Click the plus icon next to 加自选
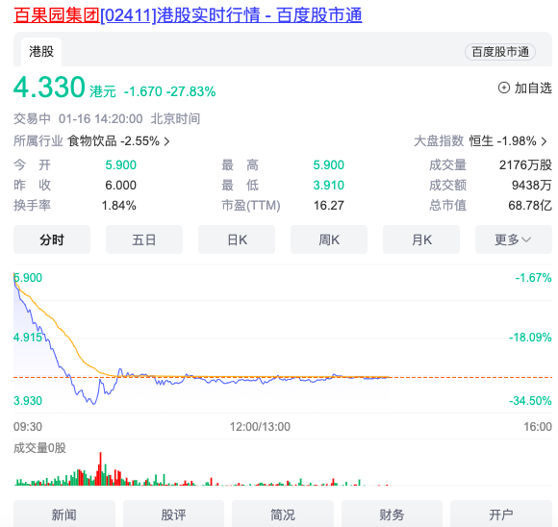558x527 pixels. click(503, 88)
